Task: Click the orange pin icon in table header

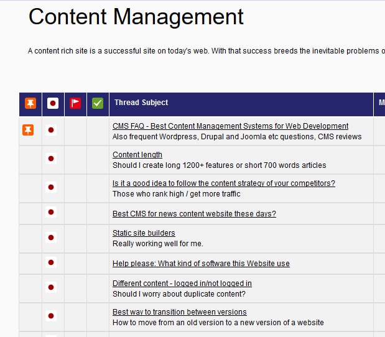Action: tap(30, 103)
